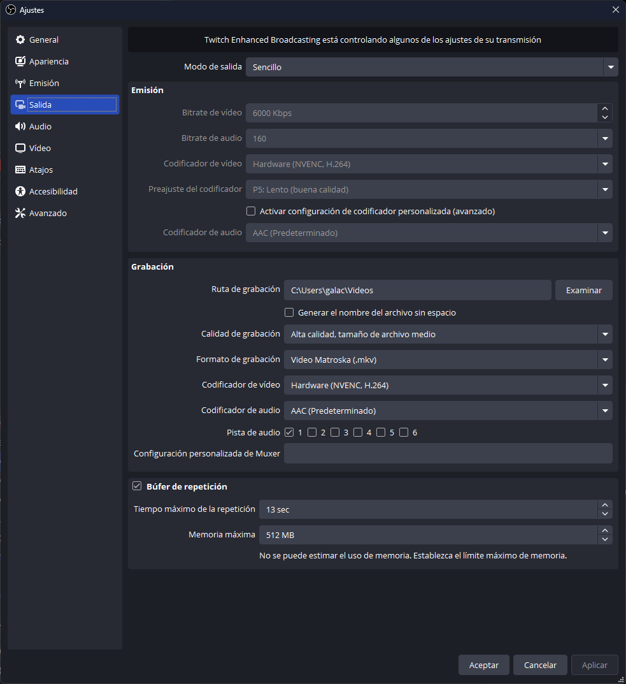Click the memory estimate warning text
This screenshot has width=626, height=684.
413,555
